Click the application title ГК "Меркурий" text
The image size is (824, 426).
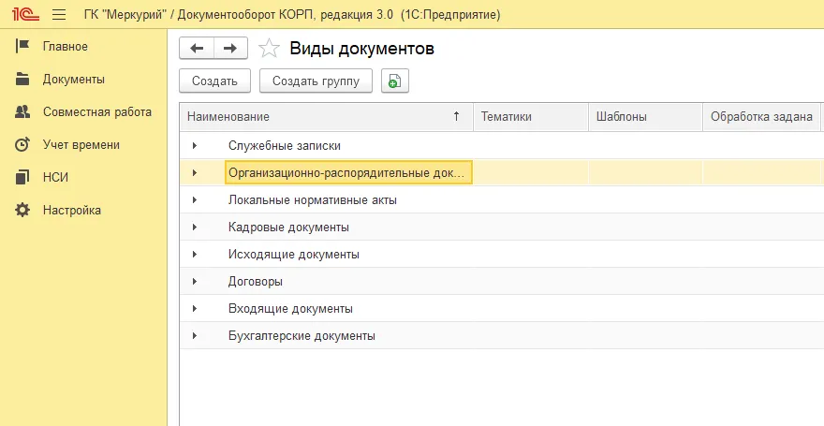(x=124, y=15)
